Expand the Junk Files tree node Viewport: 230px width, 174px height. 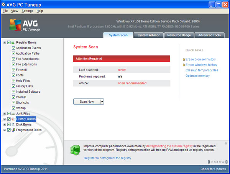(5, 114)
